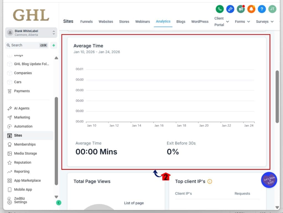Click the blue AI assistant icon in header

[230, 9]
